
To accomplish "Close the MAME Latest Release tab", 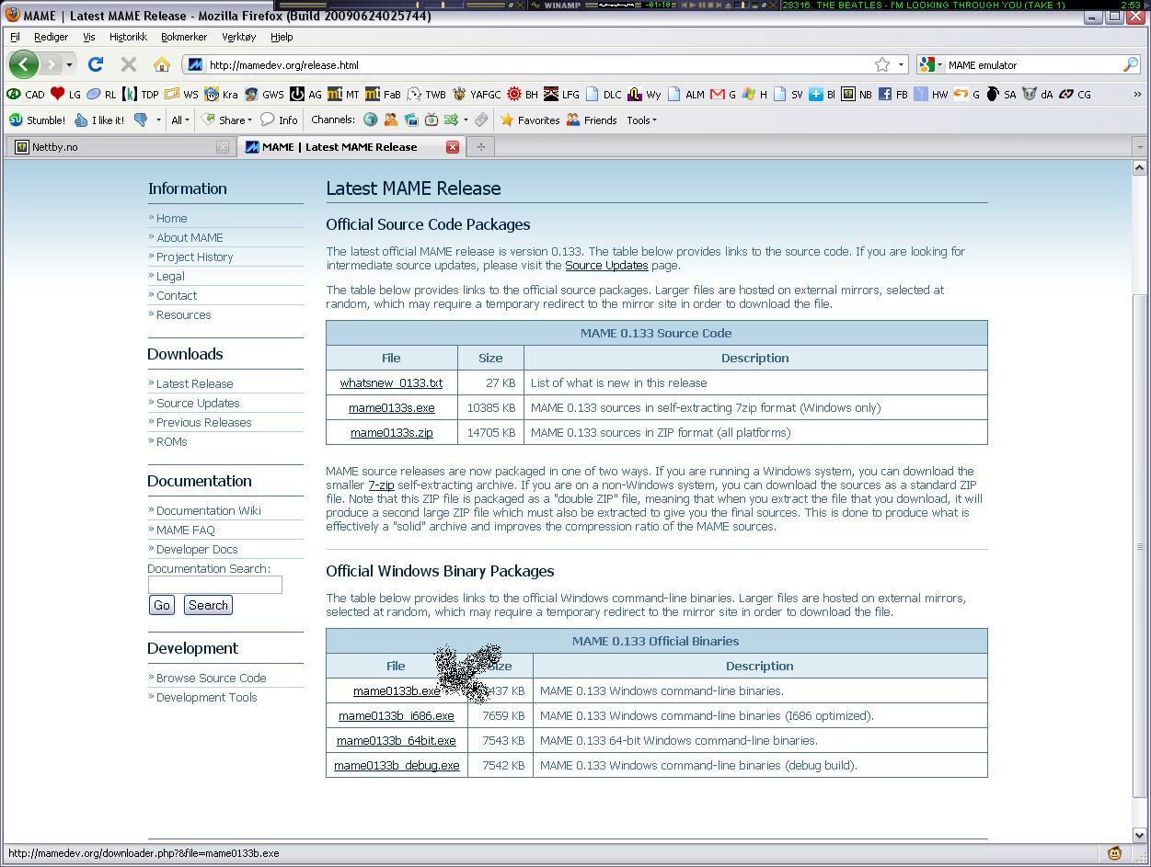I will click(x=453, y=147).
